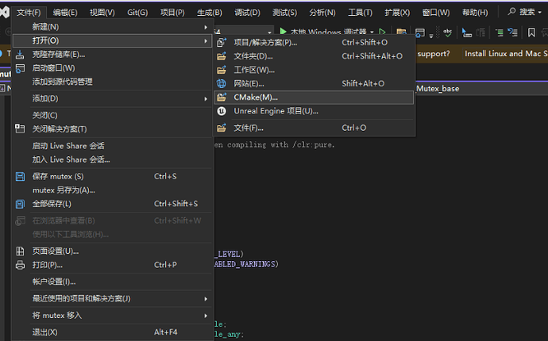Click the window-with-home toolbar icon
548x341 pixels.
[420, 33]
